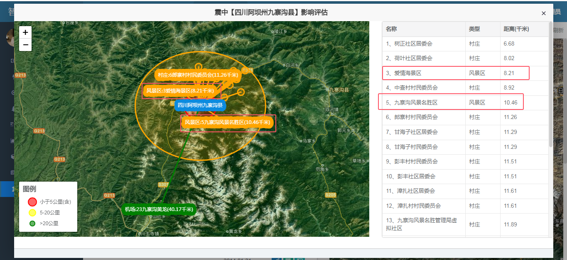567x260 pixels.
Task: Select row 12、漳扎村村民委员会
Action: tap(465, 206)
